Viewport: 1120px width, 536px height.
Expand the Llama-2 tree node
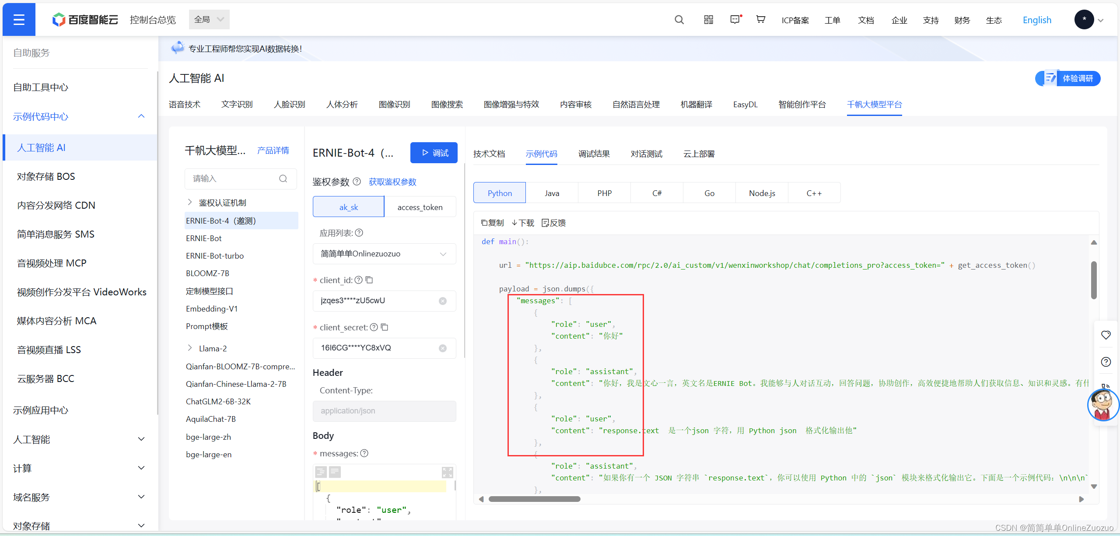190,348
